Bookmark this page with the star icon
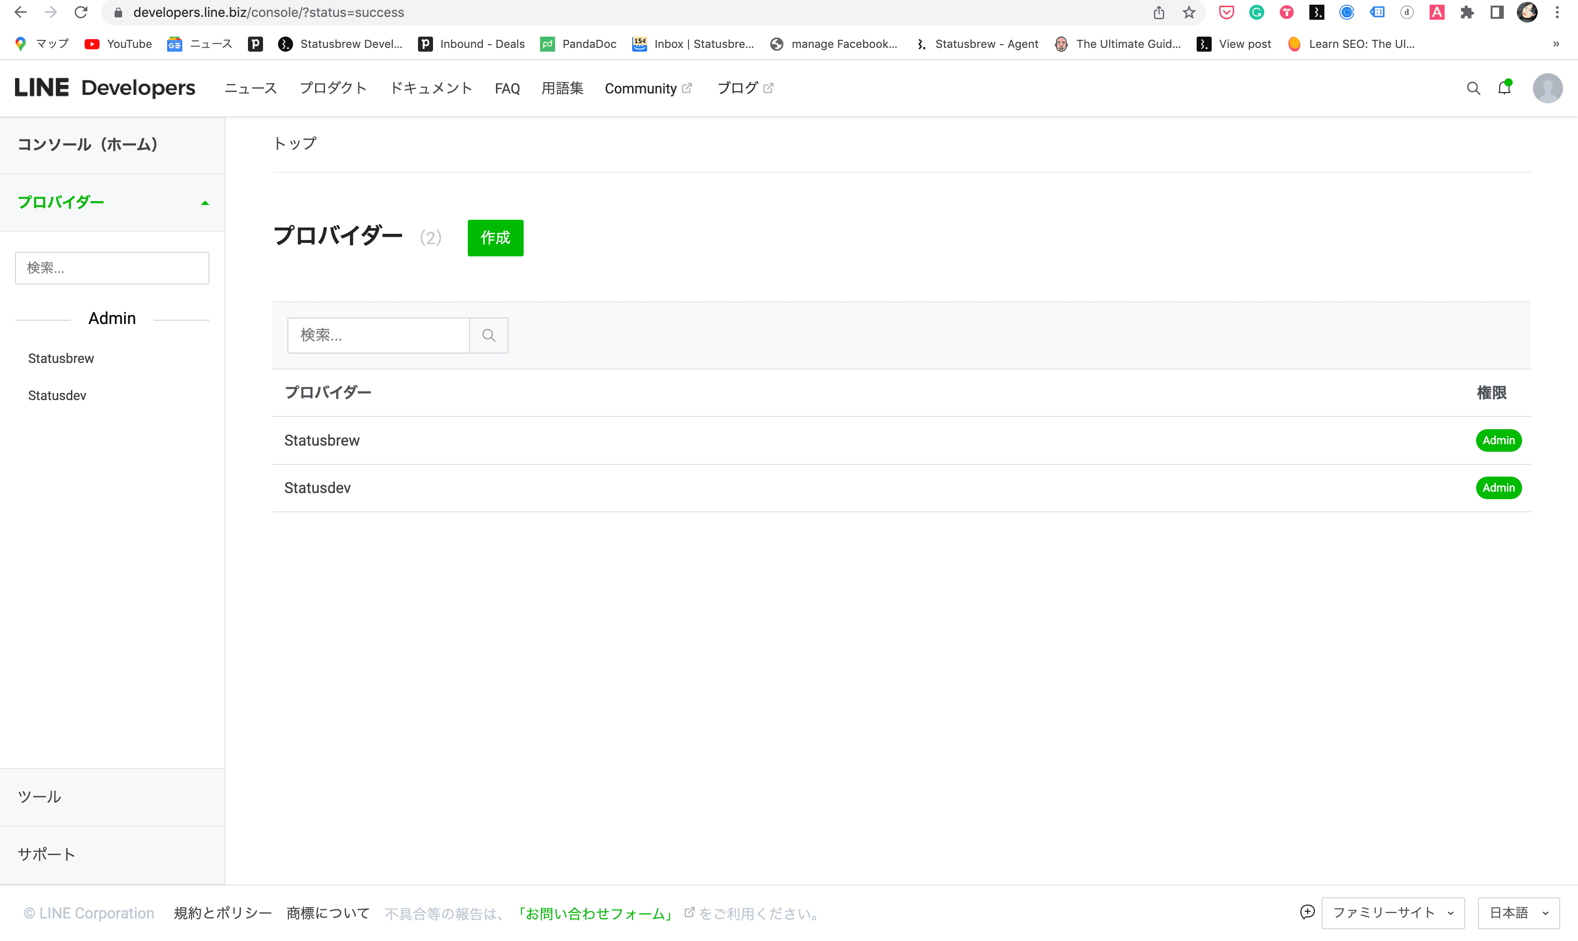The width and height of the screenshot is (1578, 941). (1189, 12)
